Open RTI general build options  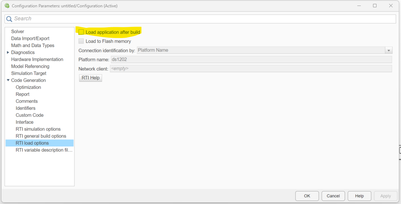41,136
